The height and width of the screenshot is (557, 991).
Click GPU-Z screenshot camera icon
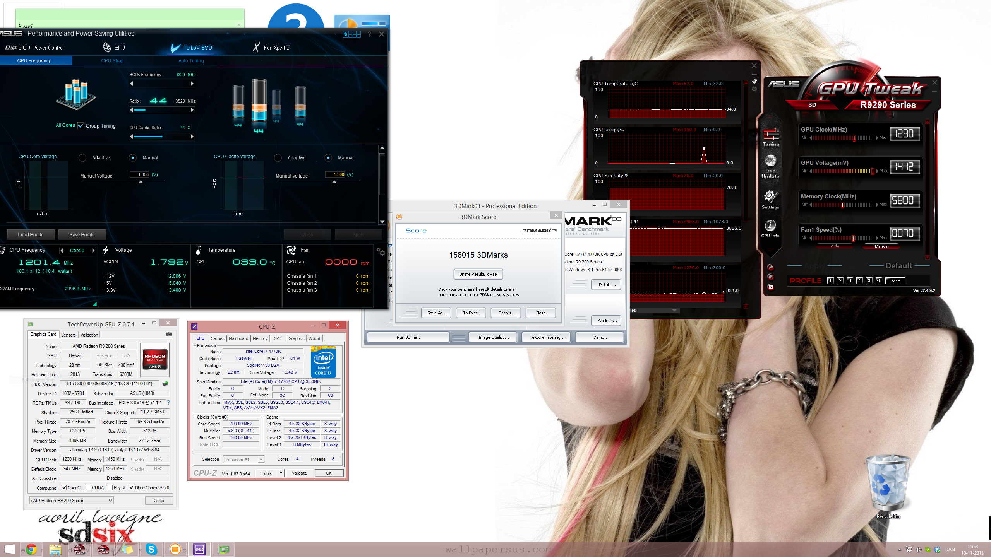(169, 334)
